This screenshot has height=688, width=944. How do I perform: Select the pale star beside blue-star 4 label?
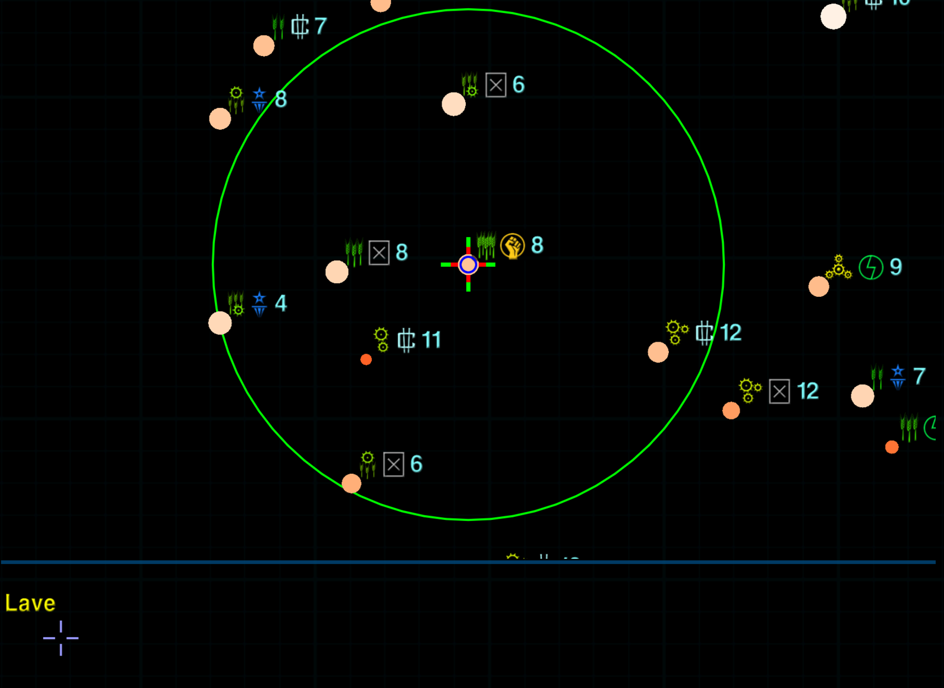click(x=220, y=323)
